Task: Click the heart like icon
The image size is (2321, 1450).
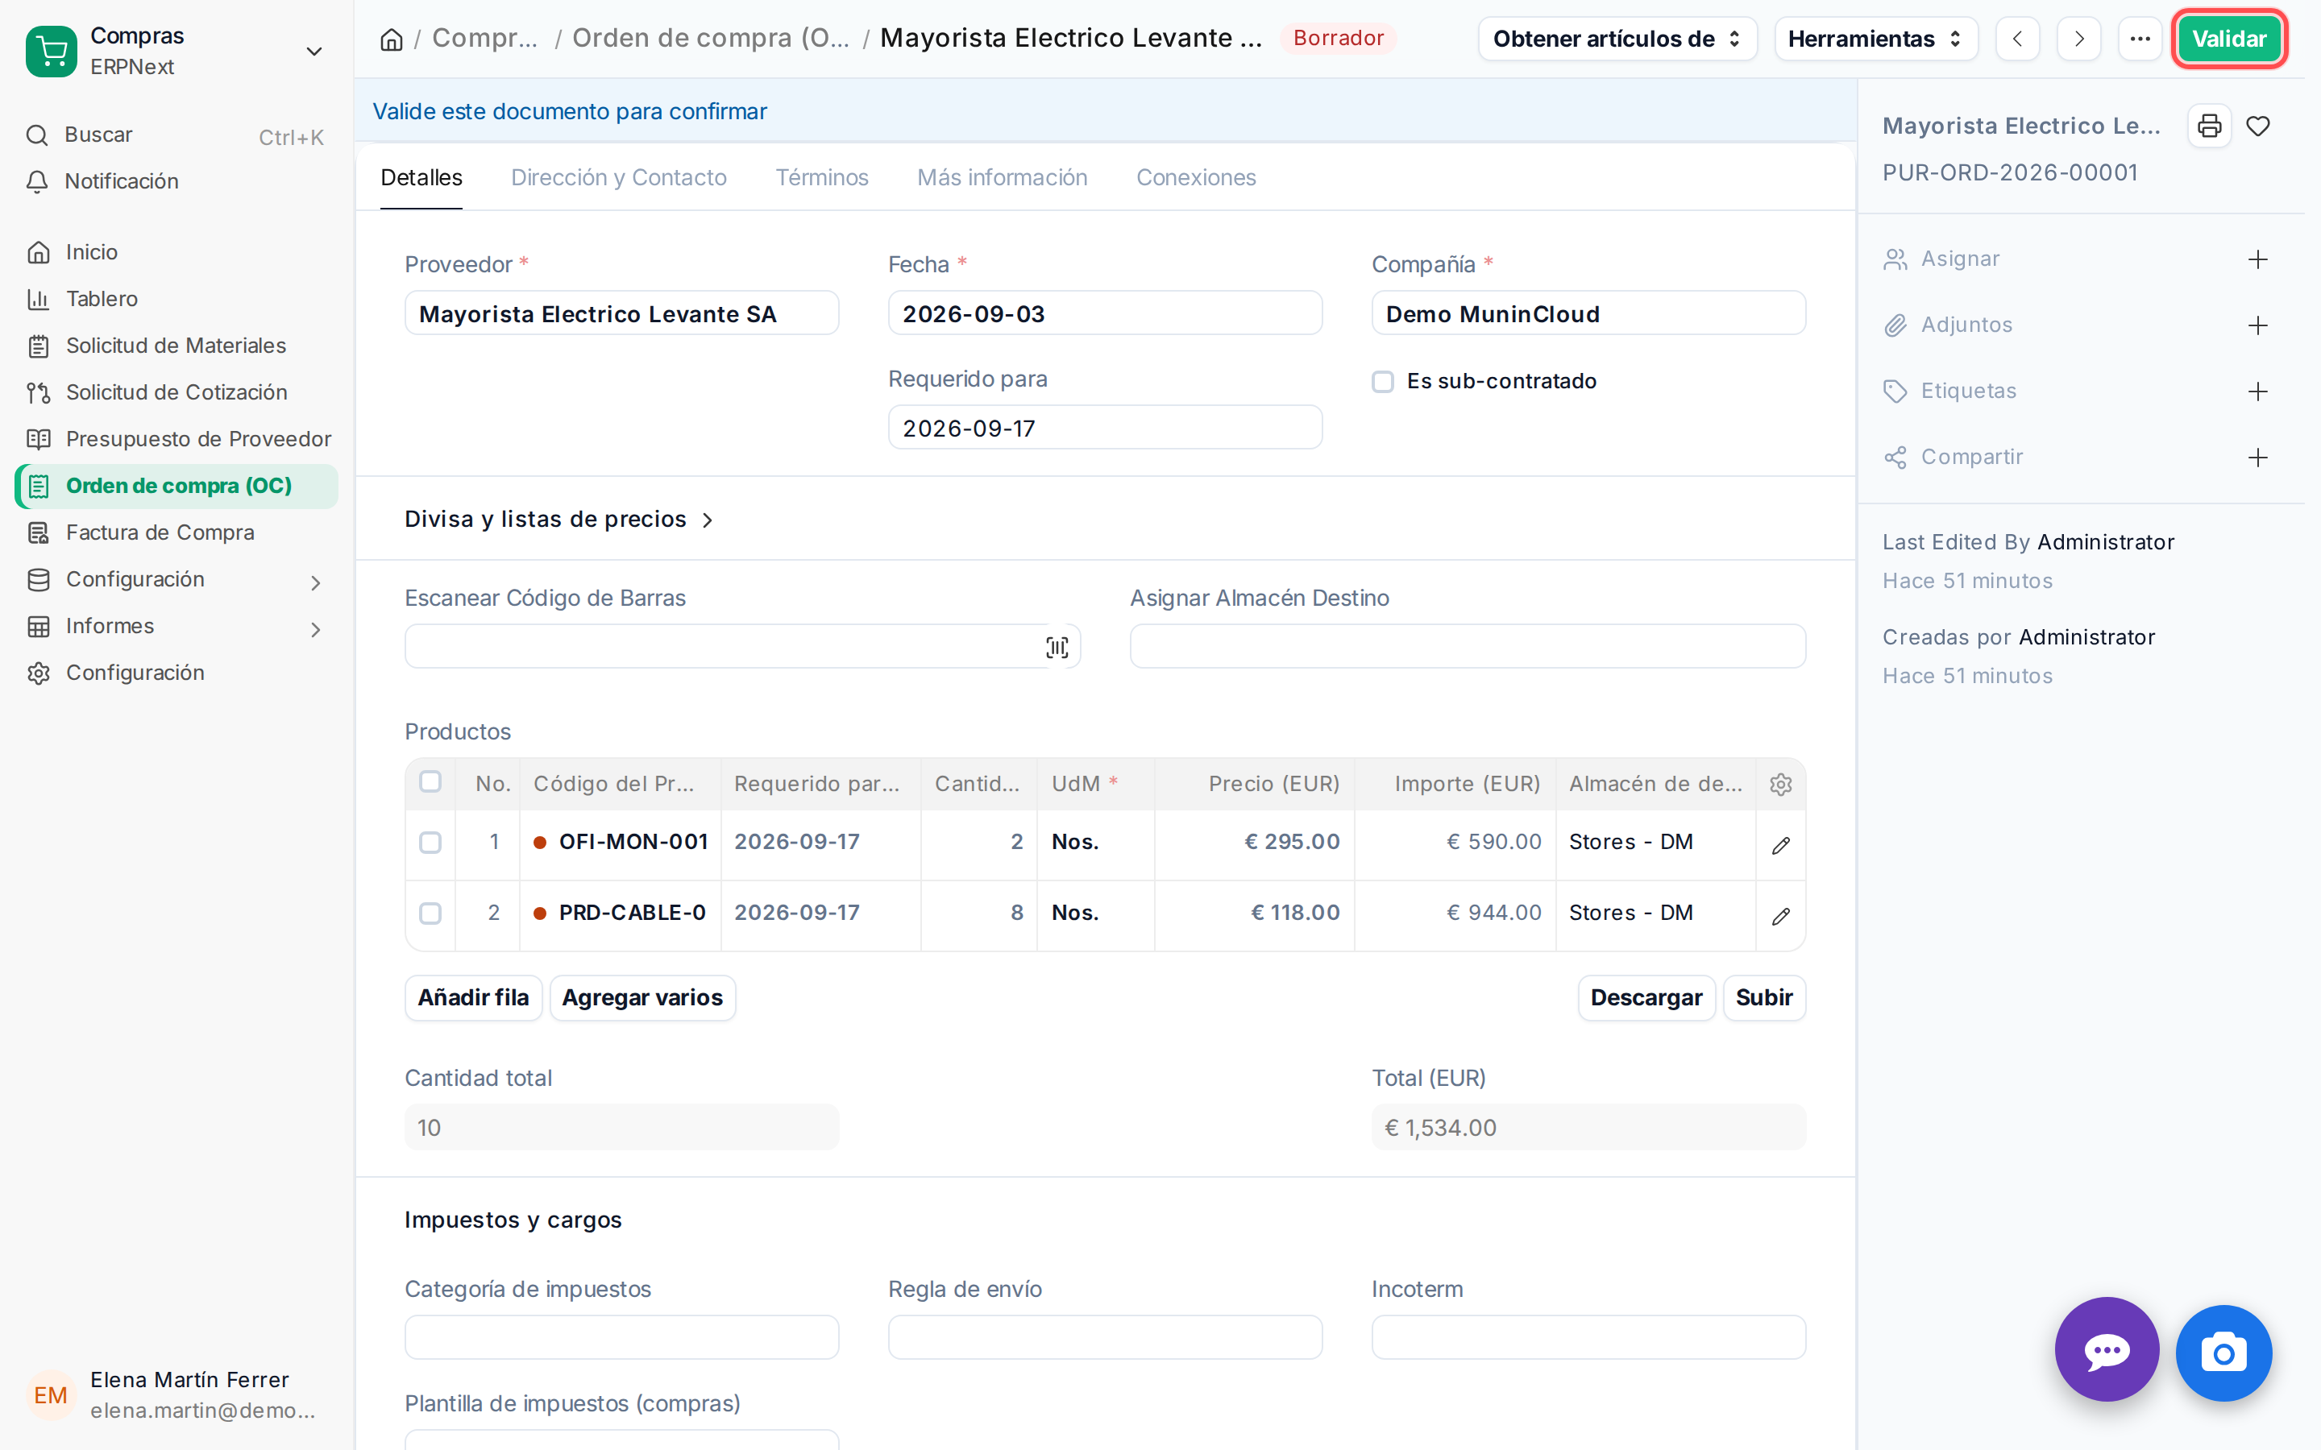Action: coord(2257,126)
